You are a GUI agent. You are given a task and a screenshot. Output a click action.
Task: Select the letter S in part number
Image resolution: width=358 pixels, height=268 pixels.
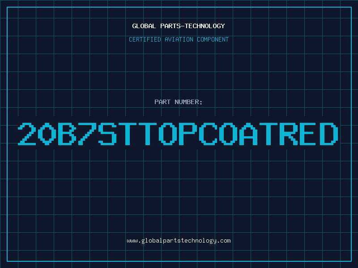point(107,134)
